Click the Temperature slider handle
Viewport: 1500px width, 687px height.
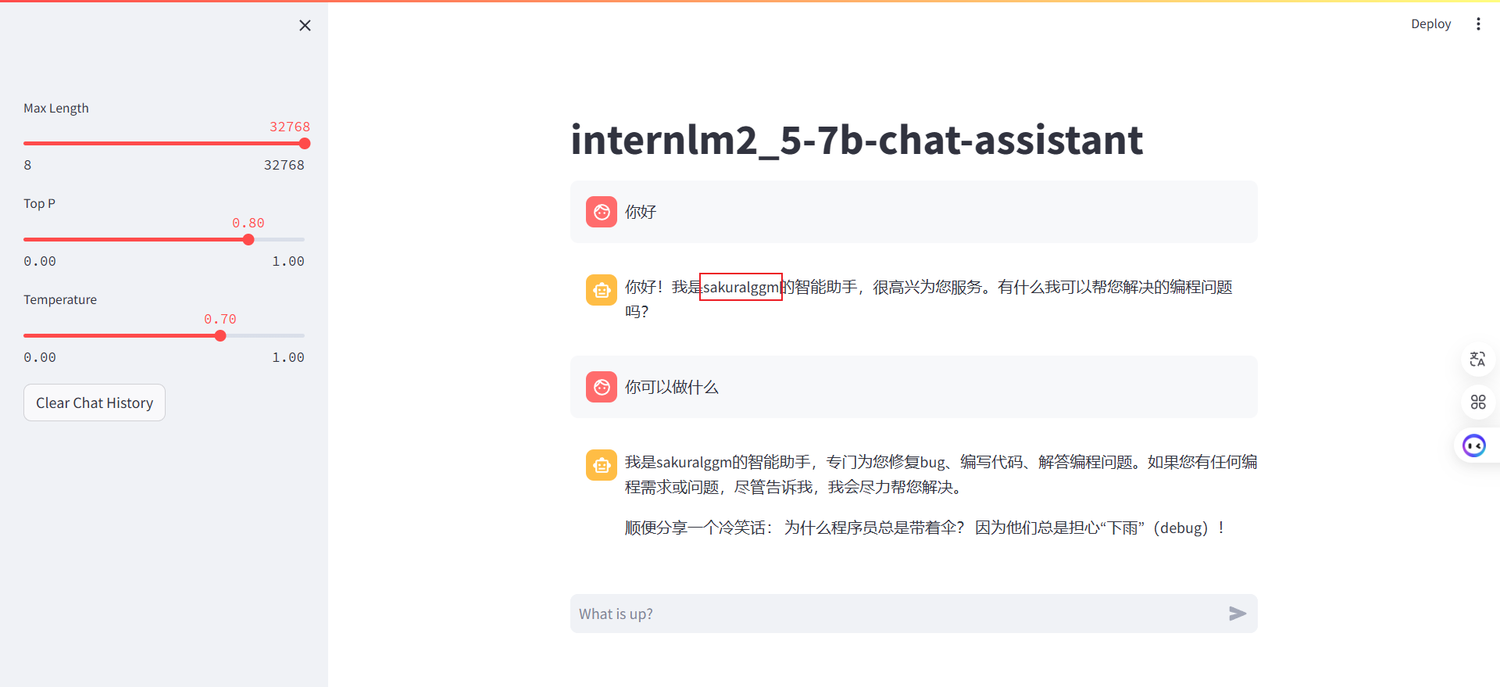click(x=220, y=336)
